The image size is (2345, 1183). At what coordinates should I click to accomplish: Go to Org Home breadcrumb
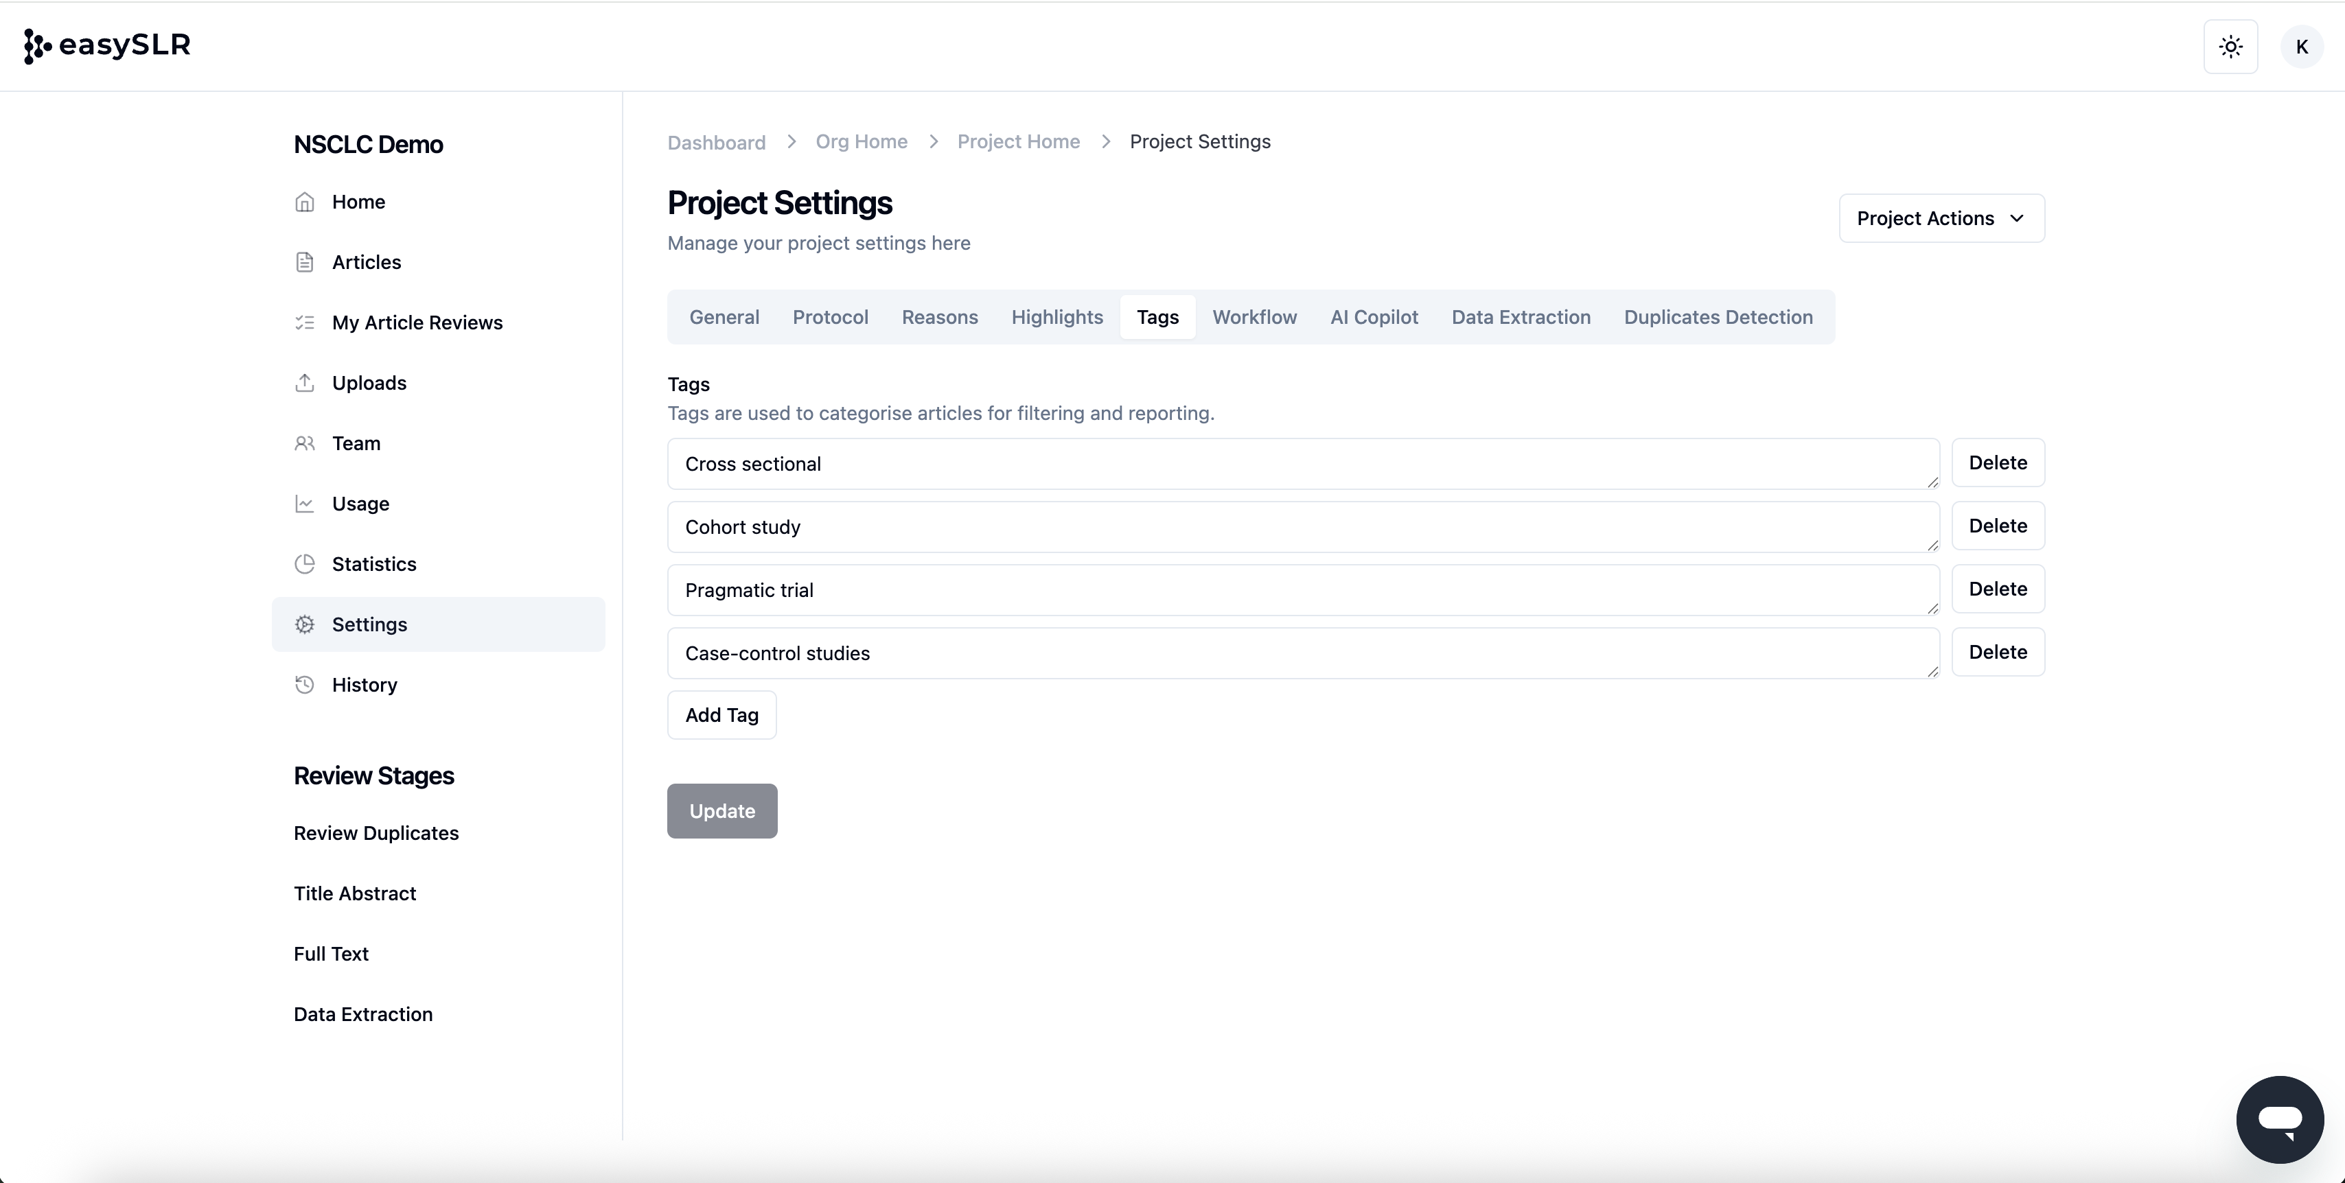tap(861, 142)
